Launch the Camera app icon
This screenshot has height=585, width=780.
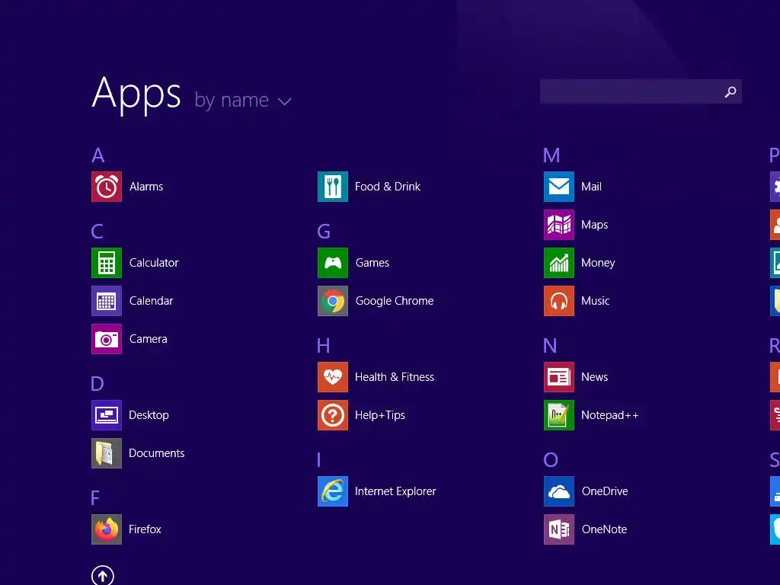[x=107, y=339]
